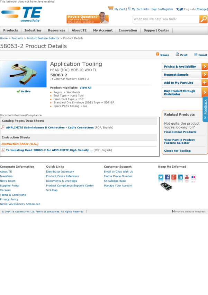208x295 pixels.
Task: Click Add to My Part List button
Action: tap(185, 83)
